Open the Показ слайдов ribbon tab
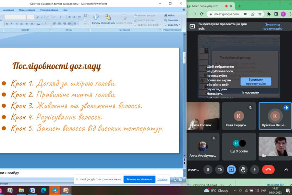 (27, 10)
